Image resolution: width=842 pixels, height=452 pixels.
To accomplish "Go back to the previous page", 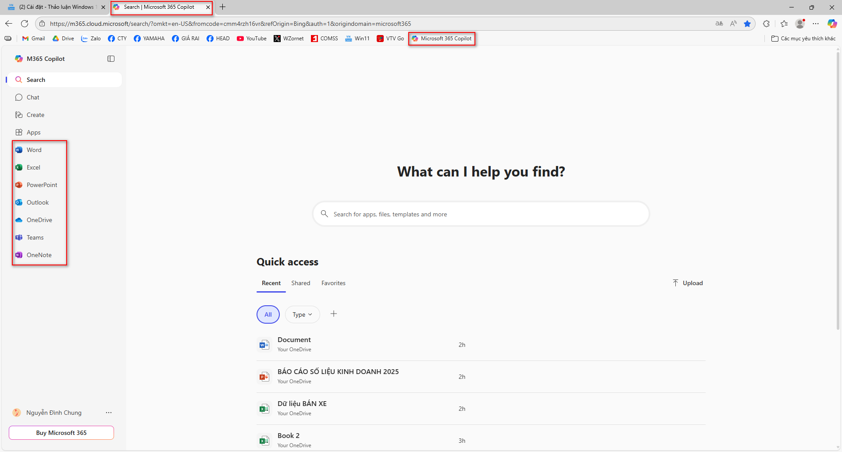I will pyautogui.click(x=9, y=24).
